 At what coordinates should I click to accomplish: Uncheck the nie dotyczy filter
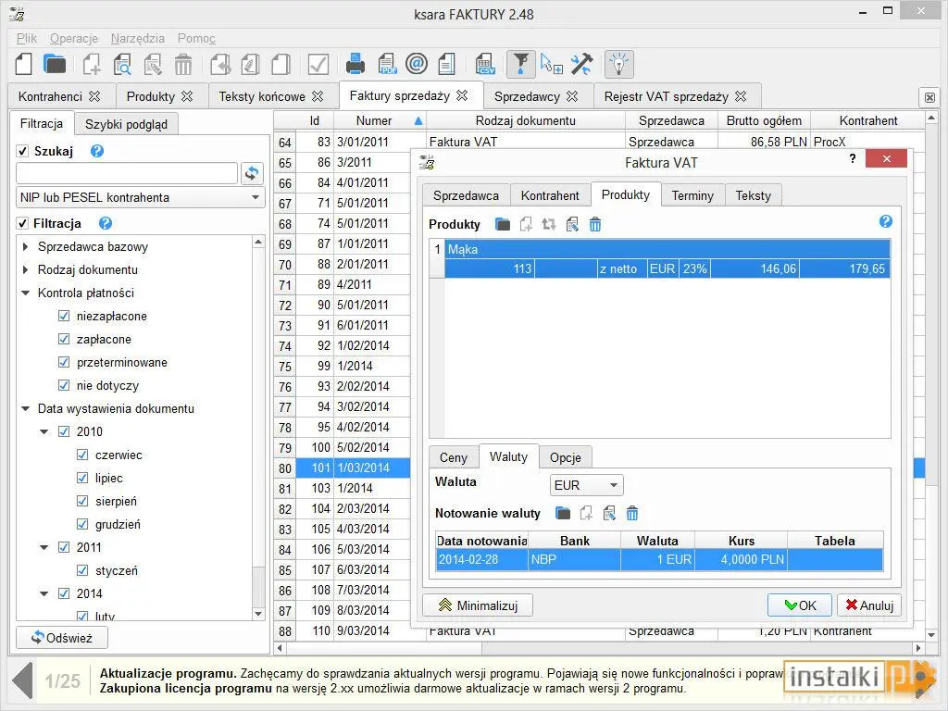tap(64, 385)
